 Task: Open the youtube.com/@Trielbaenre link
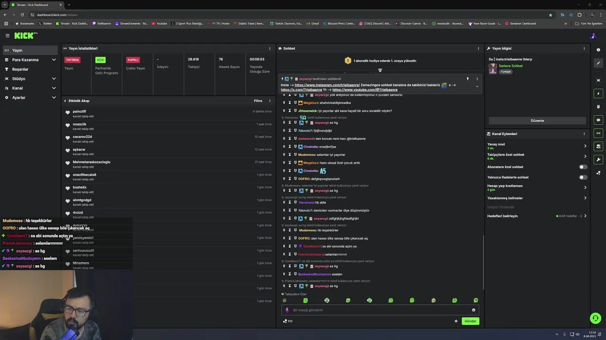point(365,90)
